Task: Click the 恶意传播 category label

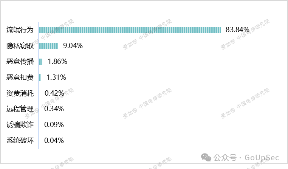Action: [20, 62]
